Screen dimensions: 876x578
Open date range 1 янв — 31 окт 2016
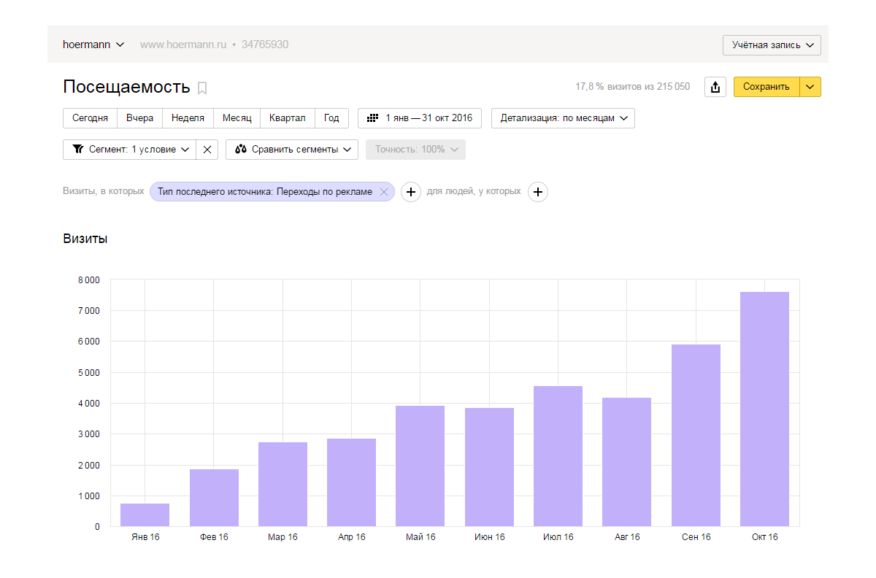pos(420,118)
